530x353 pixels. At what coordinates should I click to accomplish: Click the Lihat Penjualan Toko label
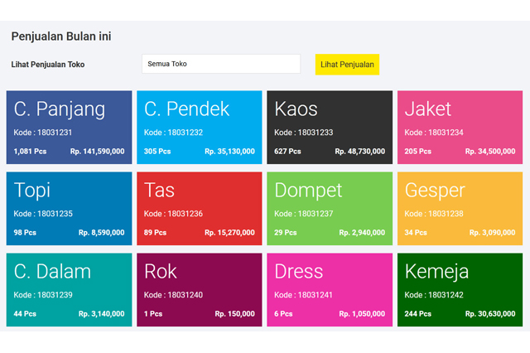tap(48, 65)
